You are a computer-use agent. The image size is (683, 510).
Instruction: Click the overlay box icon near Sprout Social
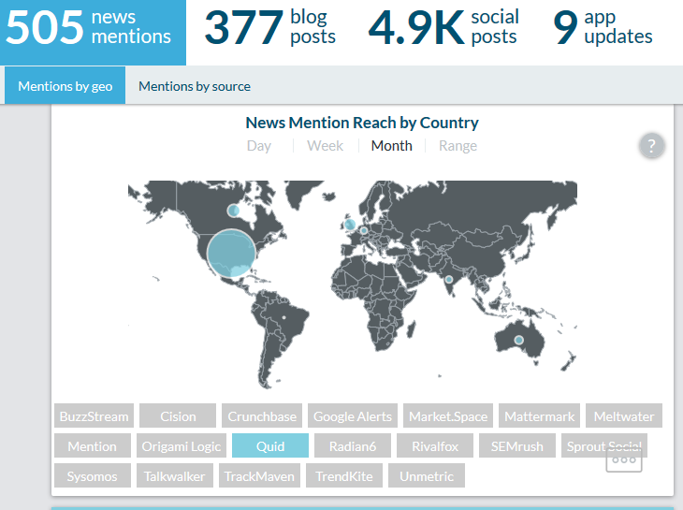point(624,459)
